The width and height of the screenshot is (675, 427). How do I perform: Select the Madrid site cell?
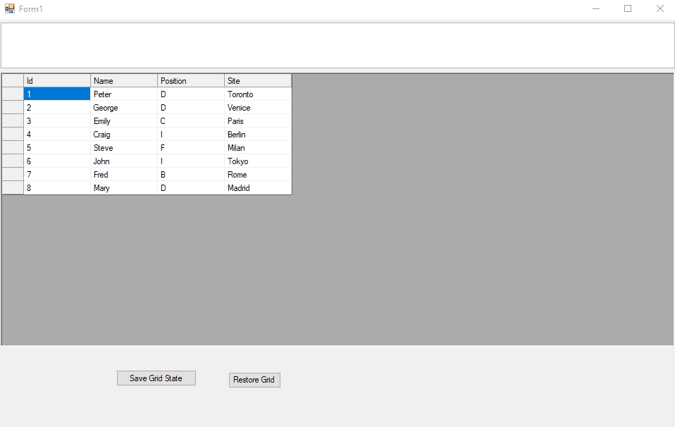tap(258, 187)
